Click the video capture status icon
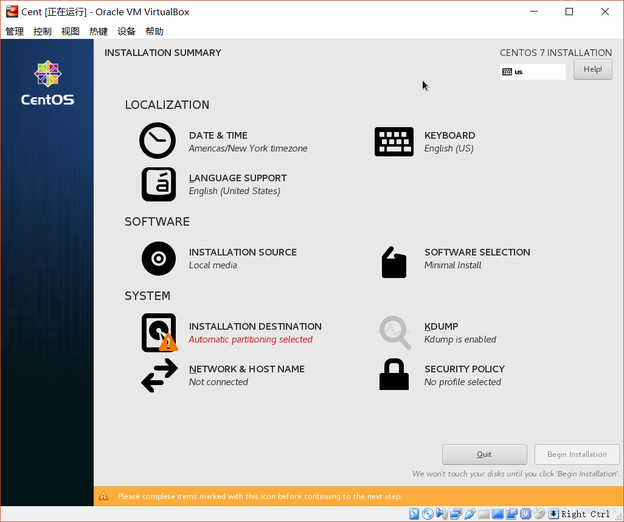624x522 pixels. 511,513
